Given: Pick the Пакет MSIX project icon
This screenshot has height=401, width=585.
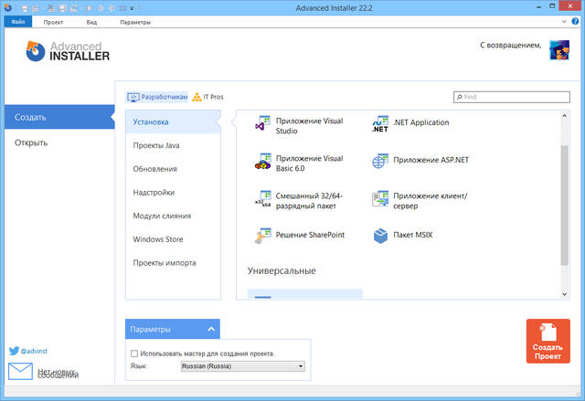Looking at the screenshot, I should pos(380,236).
